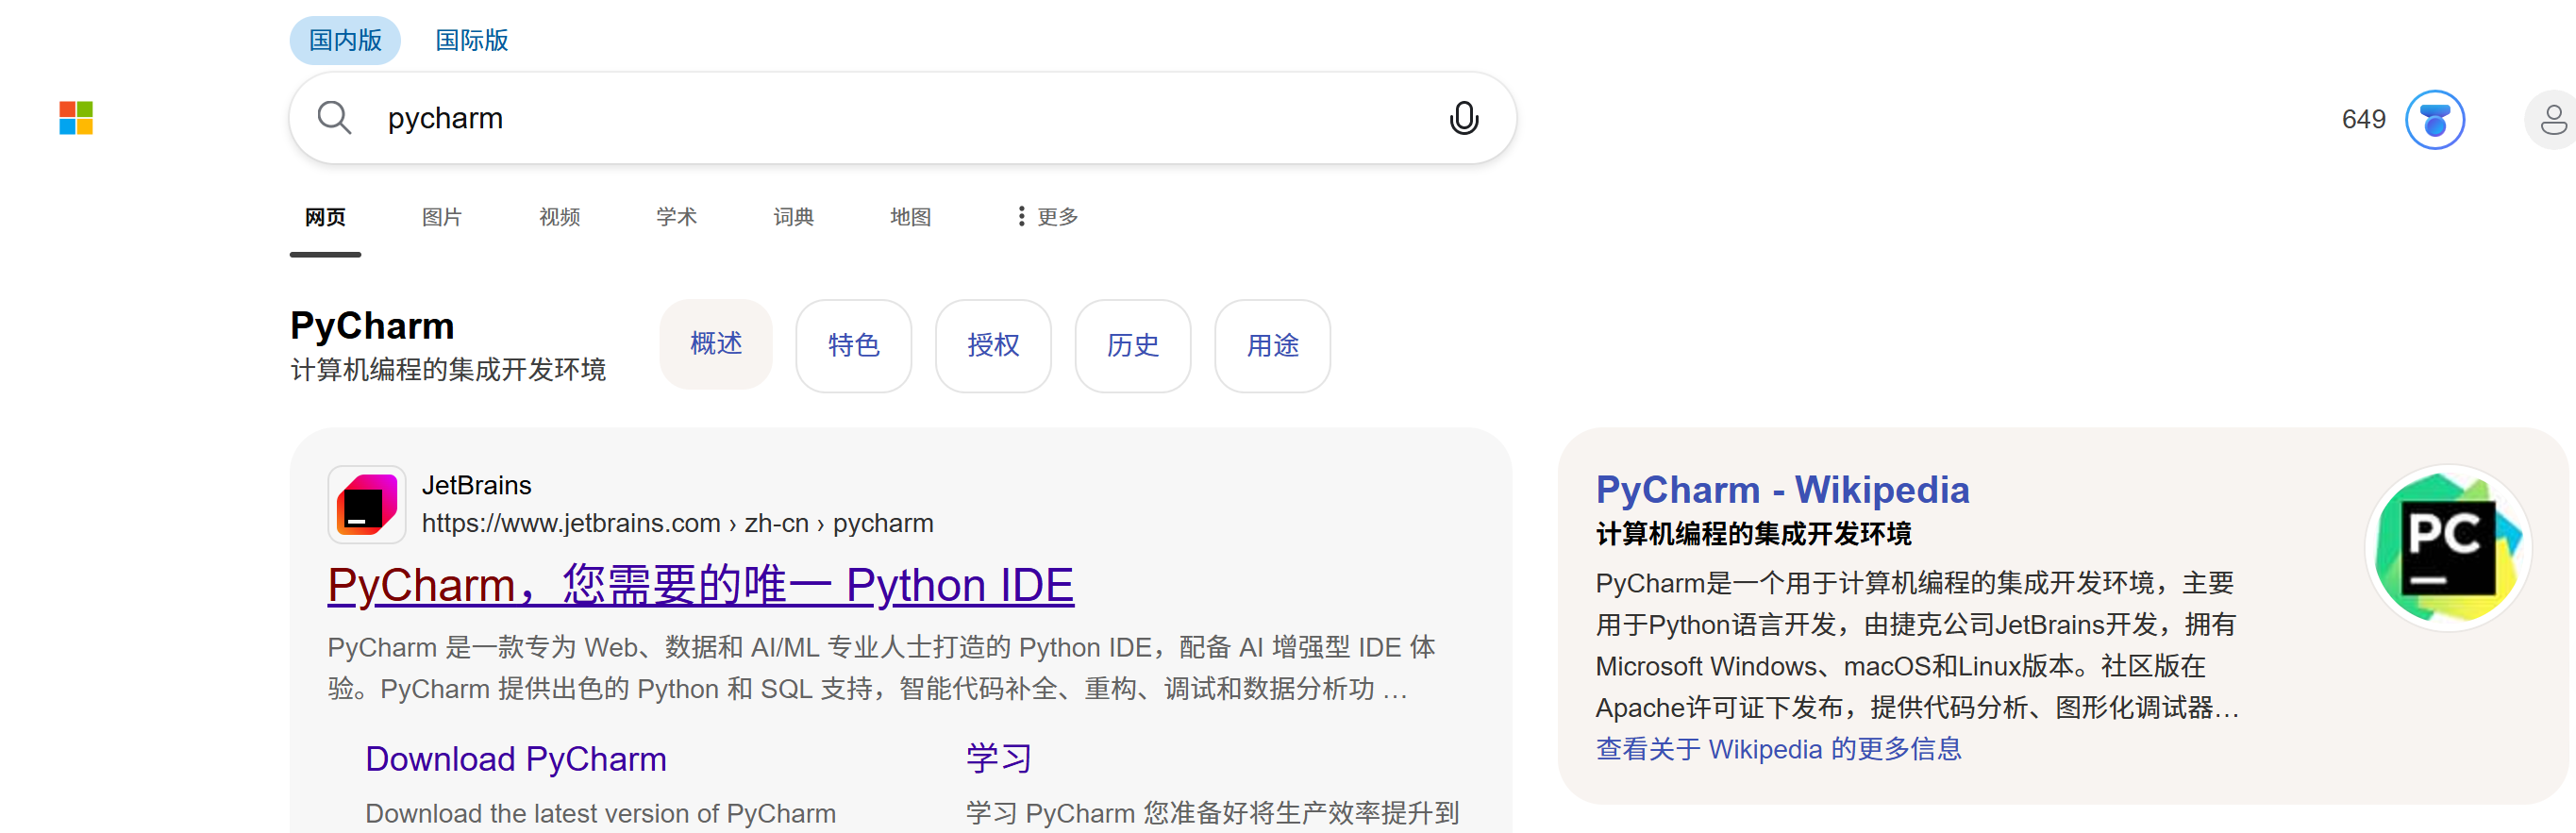Image resolution: width=2576 pixels, height=833 pixels.
Task: Click the JetBrains site favicon
Action: coord(367,504)
